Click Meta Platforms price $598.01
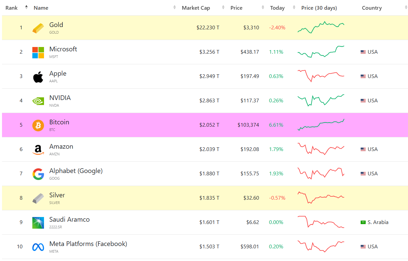 (x=250, y=247)
